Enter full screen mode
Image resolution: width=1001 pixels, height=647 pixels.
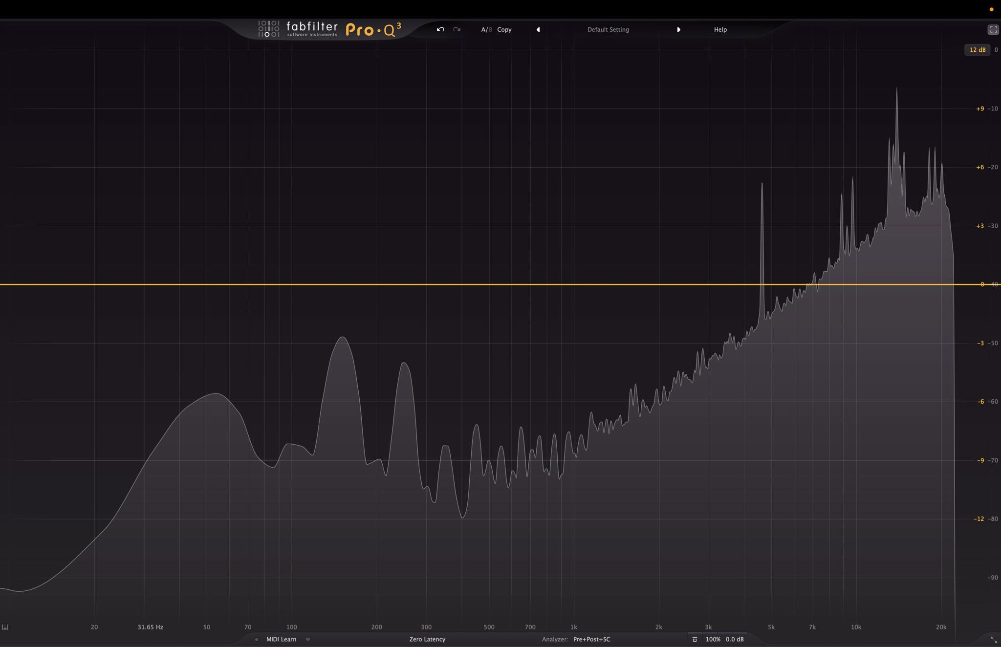pos(993,29)
